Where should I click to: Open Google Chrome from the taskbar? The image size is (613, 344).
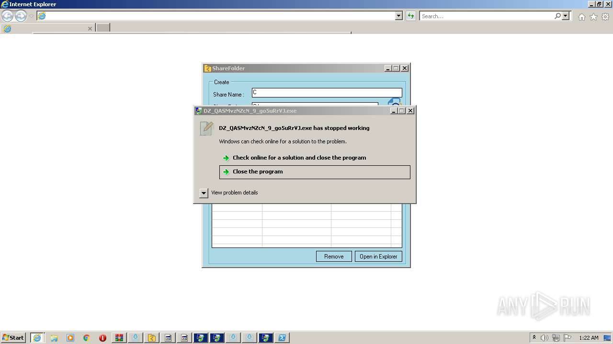[x=87, y=338]
